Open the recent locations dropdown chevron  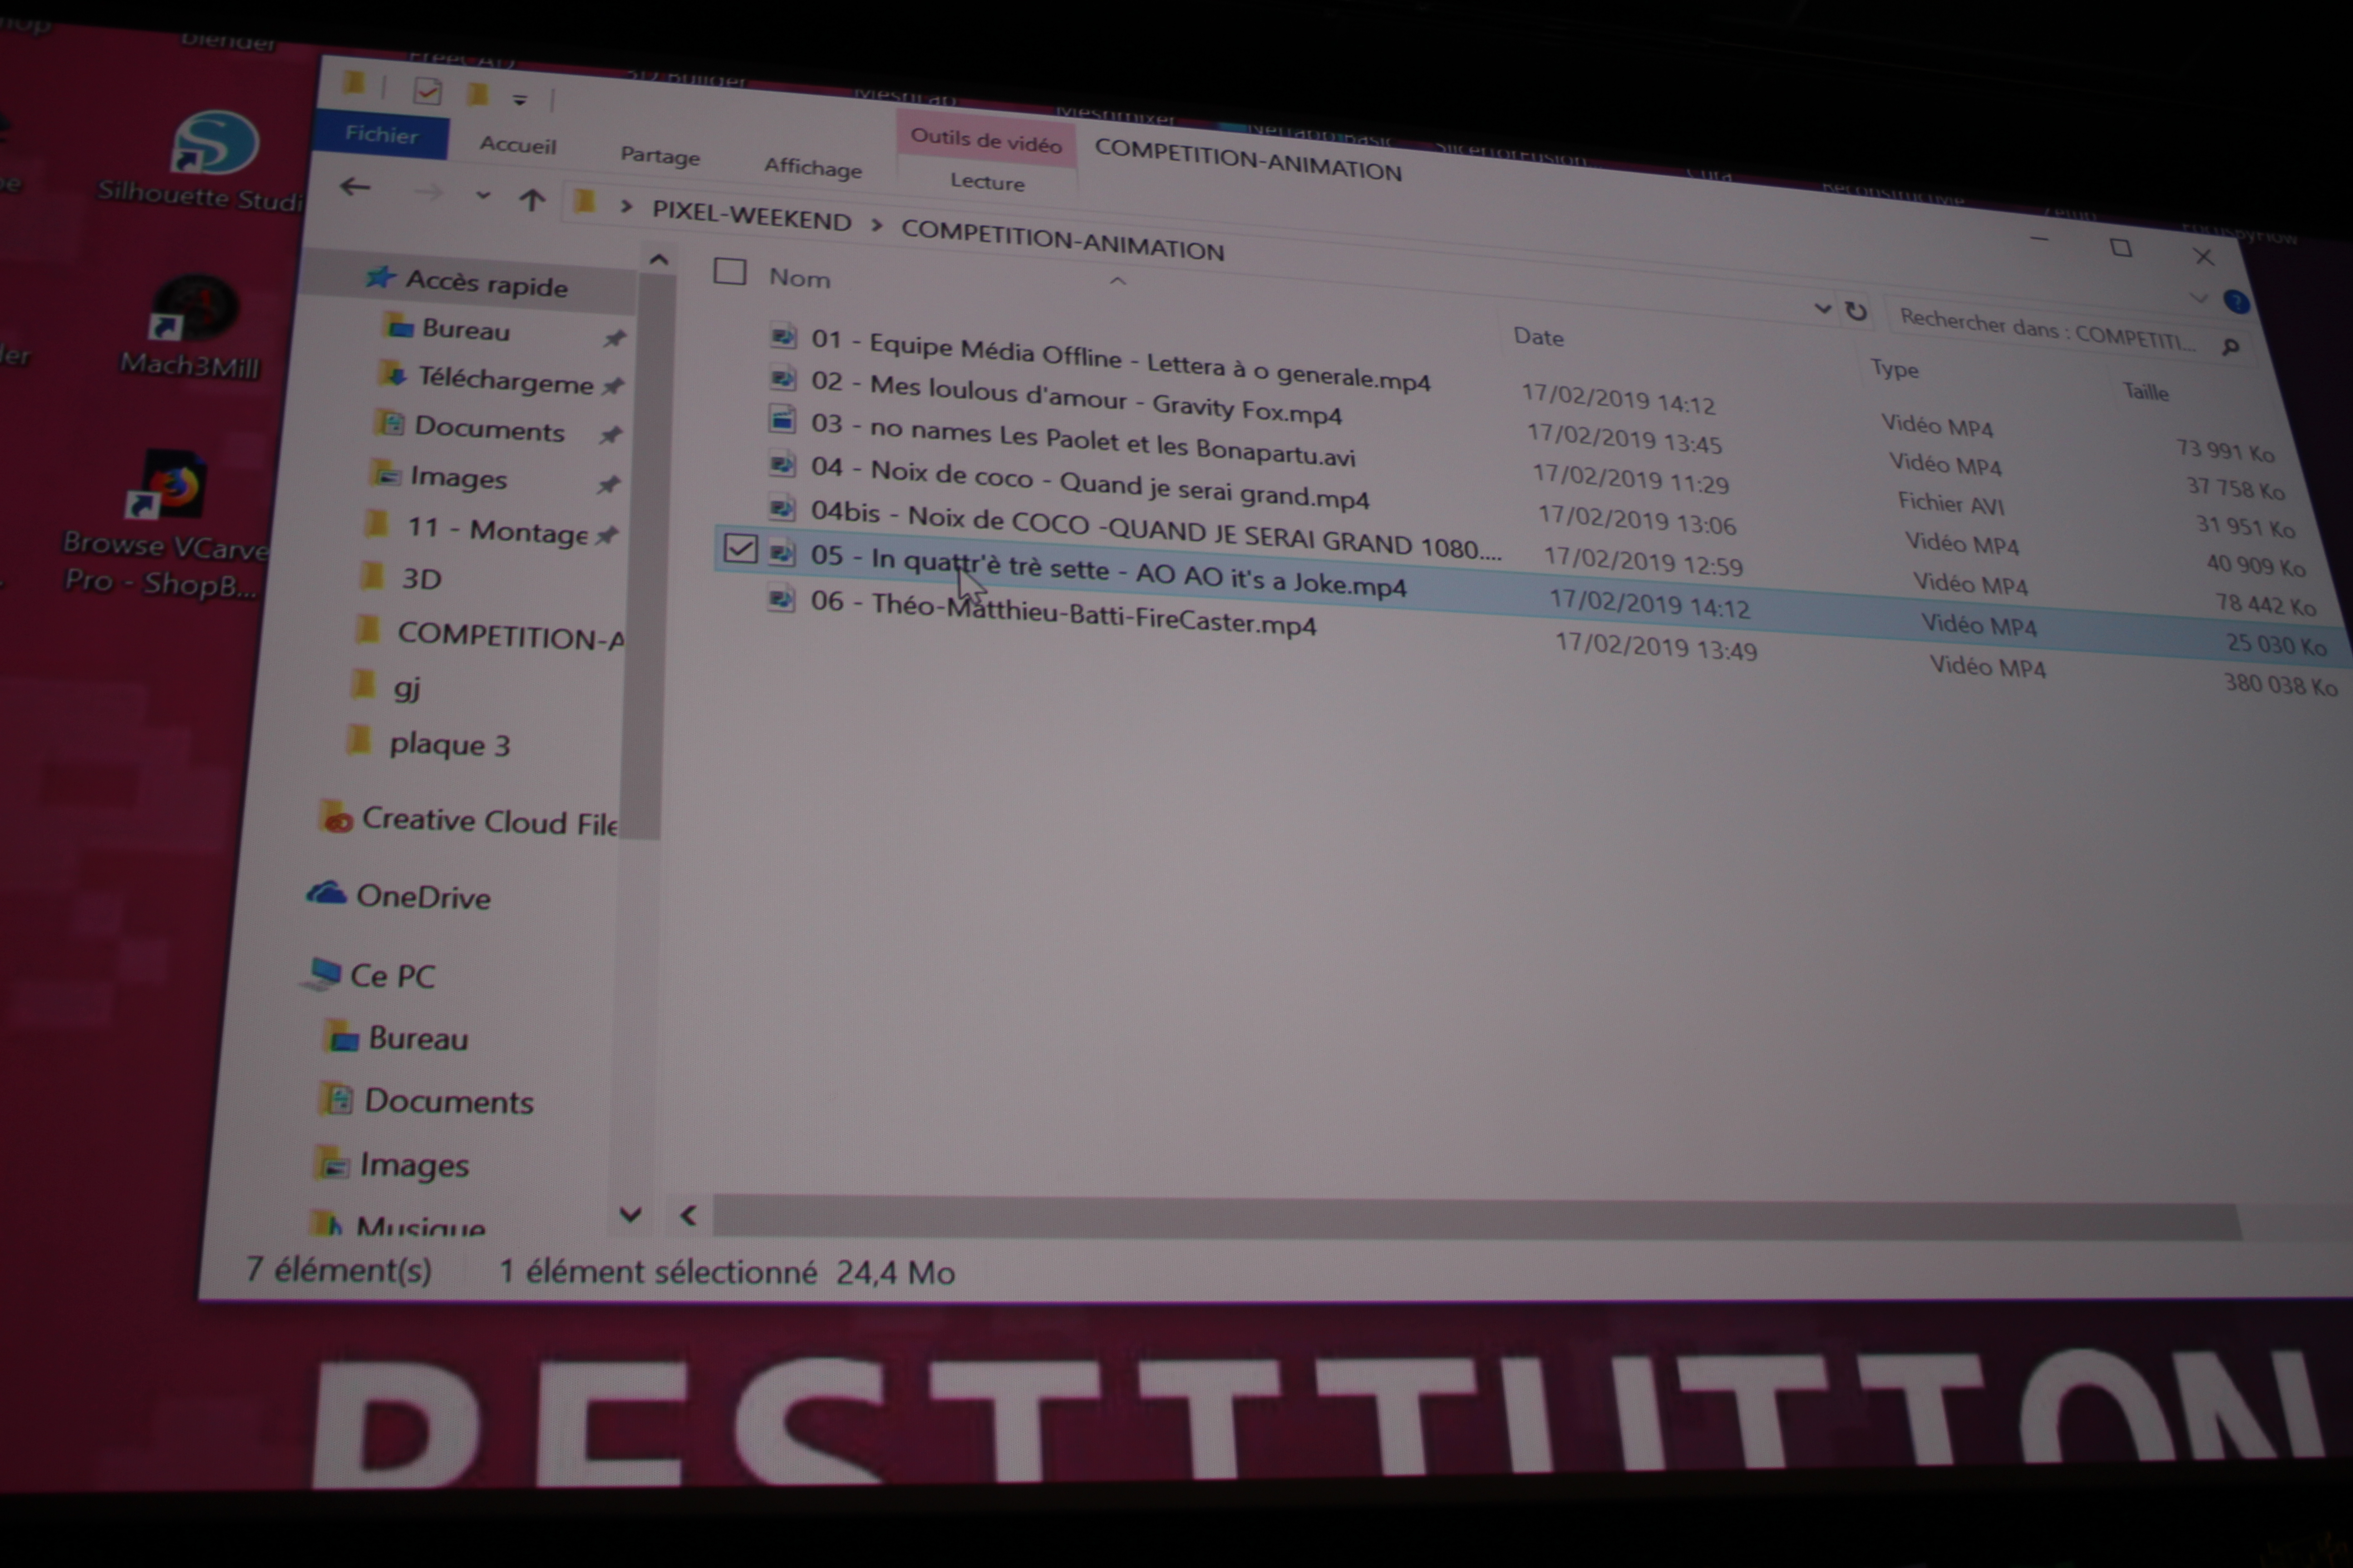tap(483, 195)
